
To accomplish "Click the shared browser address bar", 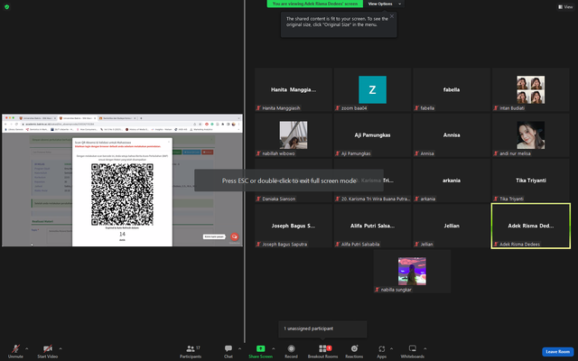I will pyautogui.click(x=107, y=125).
